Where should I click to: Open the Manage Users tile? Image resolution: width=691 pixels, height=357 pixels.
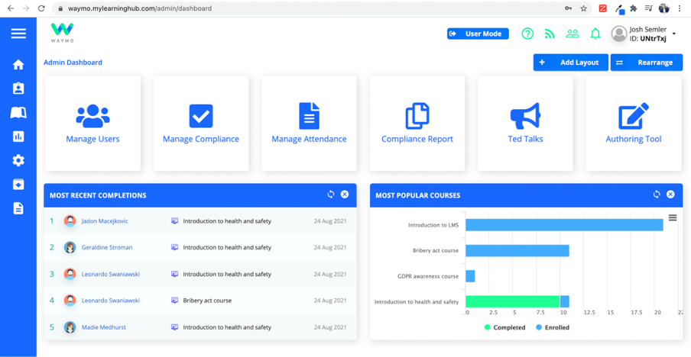[92, 124]
